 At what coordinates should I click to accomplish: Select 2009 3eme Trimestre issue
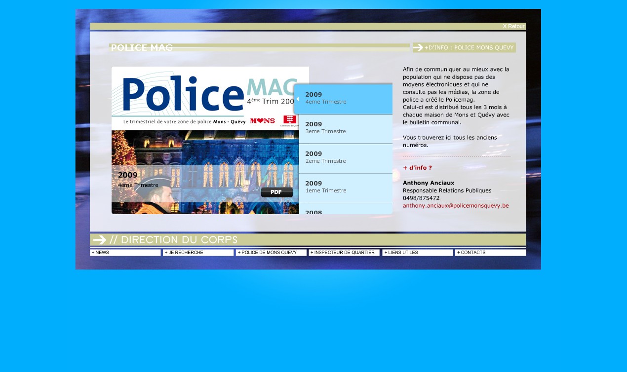click(x=346, y=128)
